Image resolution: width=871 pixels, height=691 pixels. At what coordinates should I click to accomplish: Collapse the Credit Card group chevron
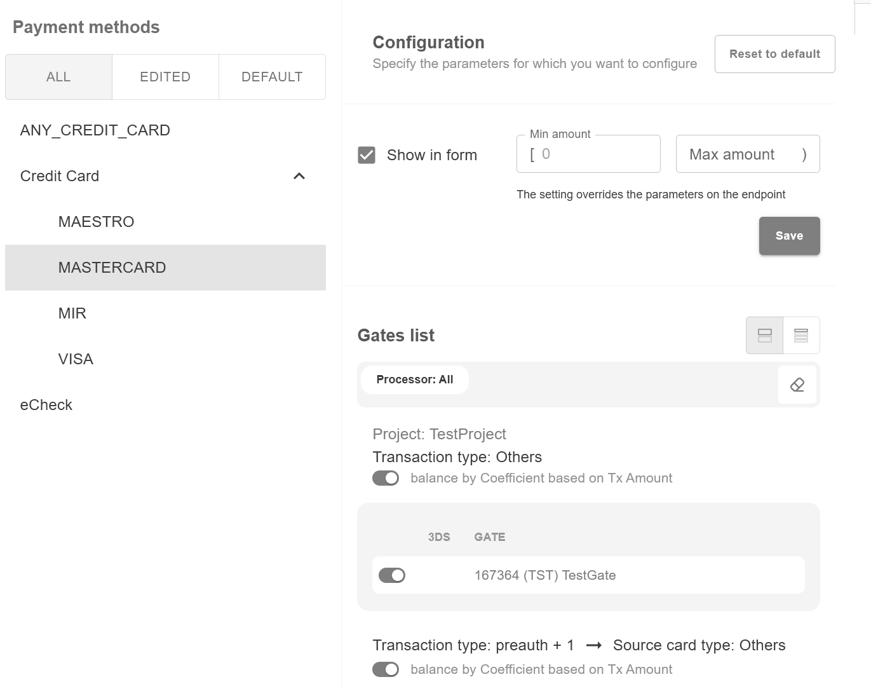[299, 176]
